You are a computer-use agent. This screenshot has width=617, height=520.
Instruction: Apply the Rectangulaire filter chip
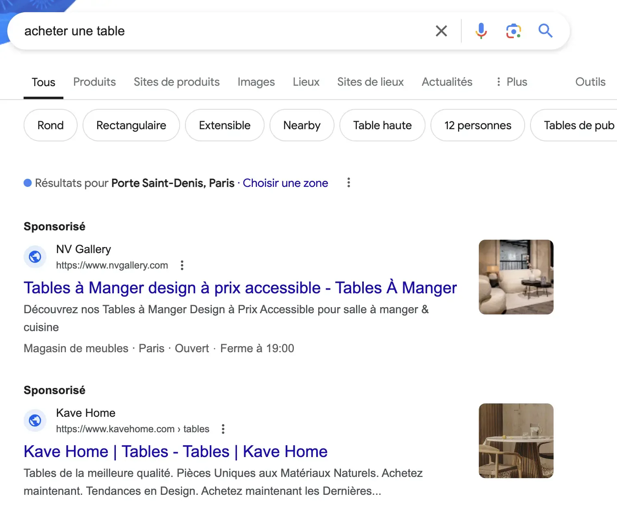pos(131,125)
